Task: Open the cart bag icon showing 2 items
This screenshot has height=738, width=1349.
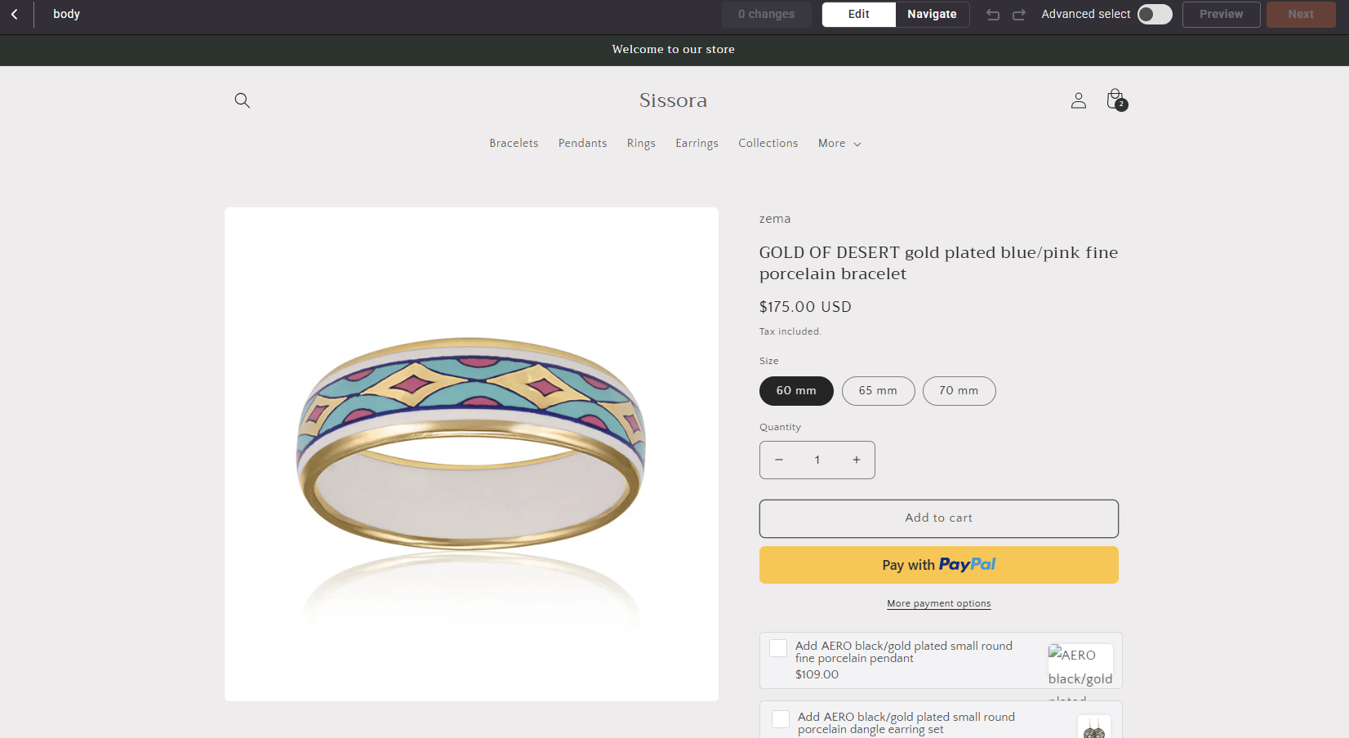Action: 1114,99
